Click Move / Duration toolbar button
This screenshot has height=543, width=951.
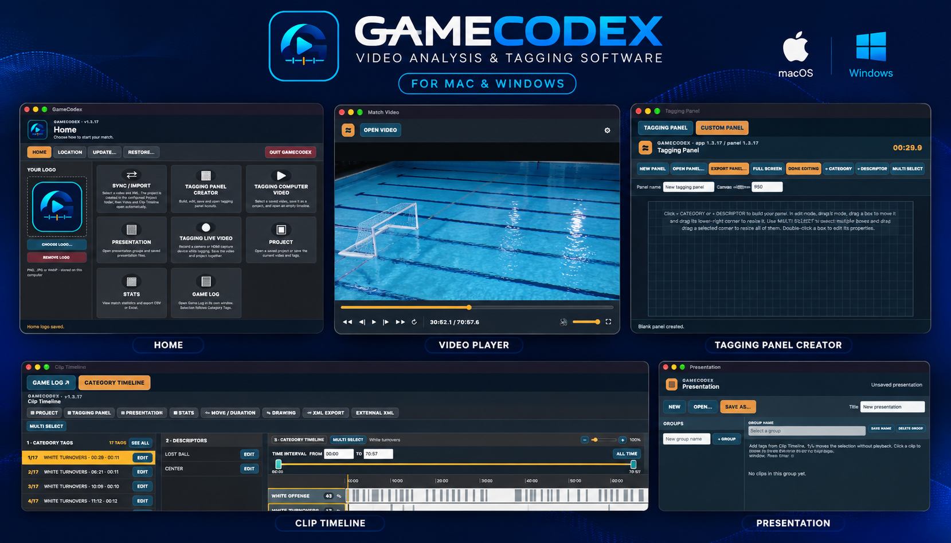230,413
